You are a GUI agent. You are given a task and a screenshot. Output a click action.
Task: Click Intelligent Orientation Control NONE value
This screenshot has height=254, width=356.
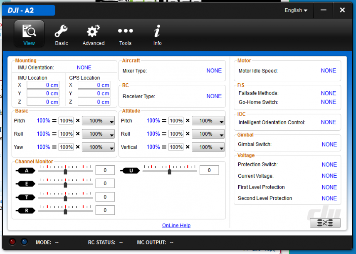[x=328, y=122]
